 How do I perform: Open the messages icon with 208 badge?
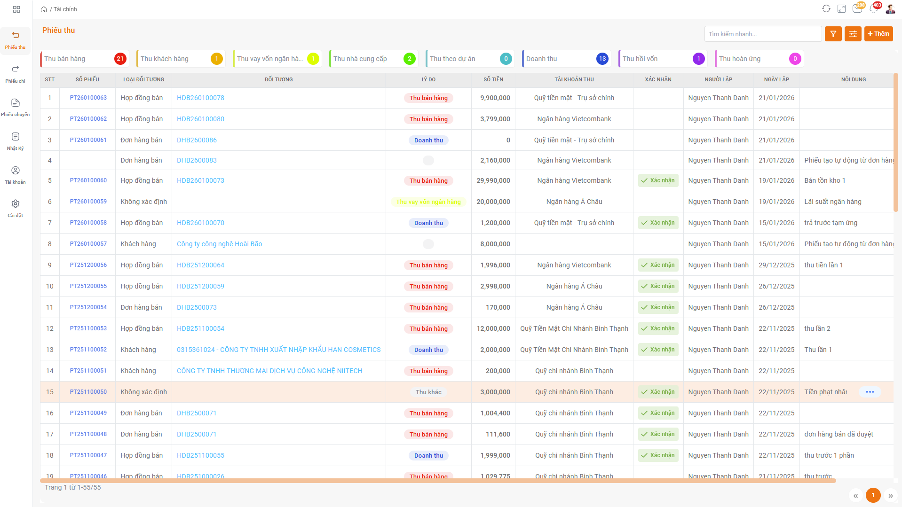[x=857, y=9]
